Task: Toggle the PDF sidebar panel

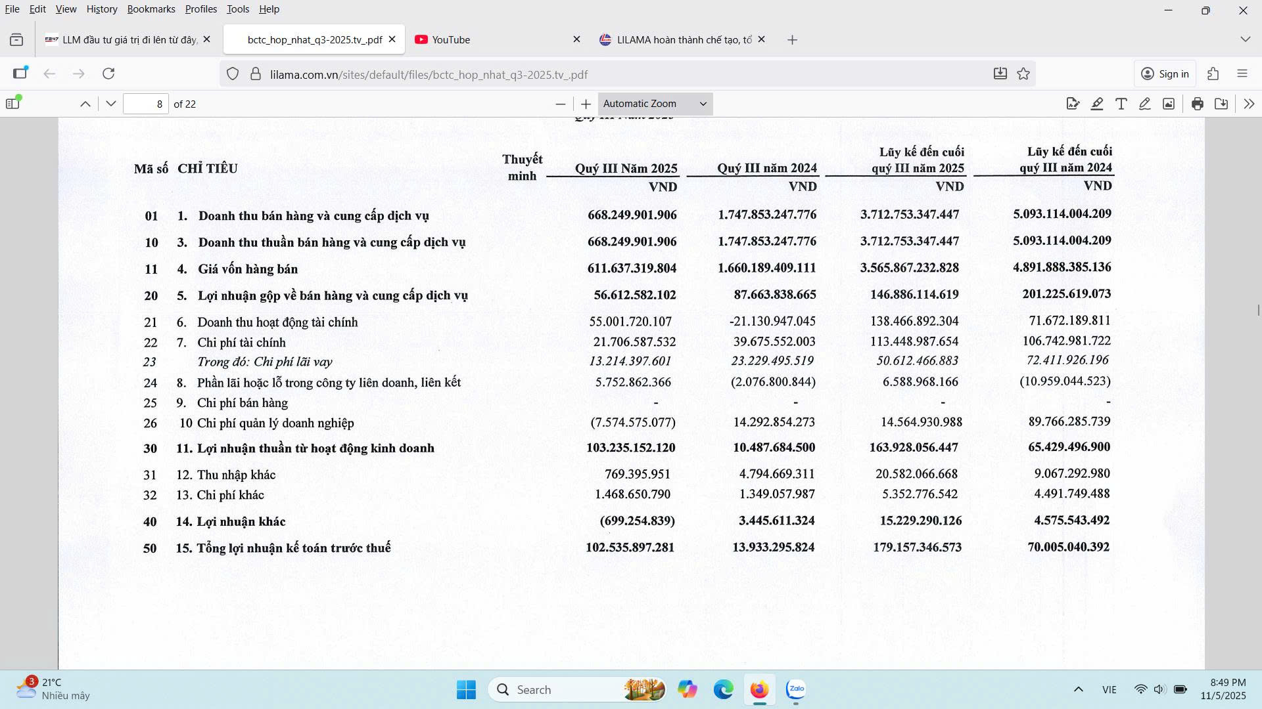Action: 13,103
